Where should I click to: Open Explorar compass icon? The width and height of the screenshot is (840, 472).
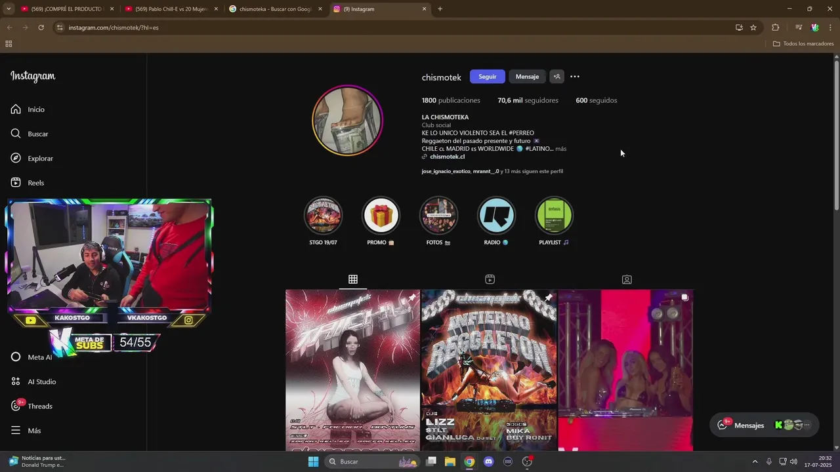pyautogui.click(x=16, y=158)
